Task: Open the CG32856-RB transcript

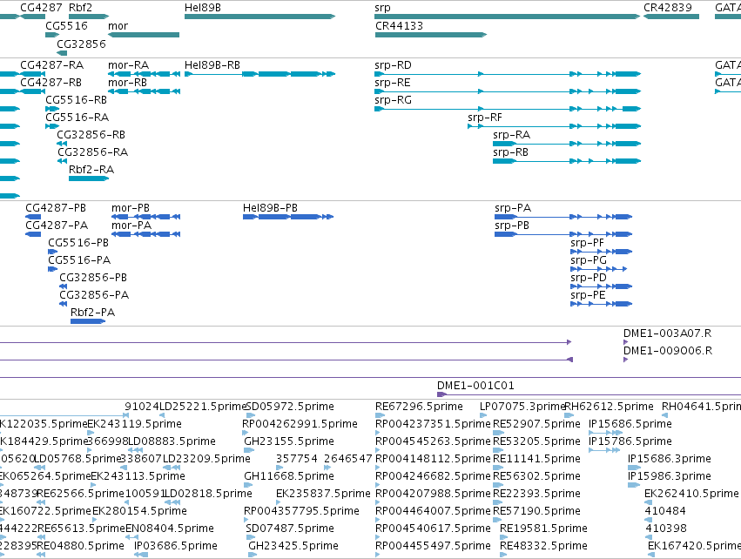Action: [62, 144]
